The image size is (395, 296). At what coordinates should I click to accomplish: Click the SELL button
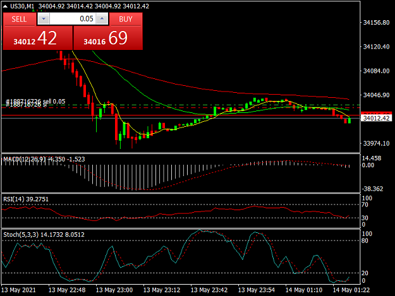(19, 19)
